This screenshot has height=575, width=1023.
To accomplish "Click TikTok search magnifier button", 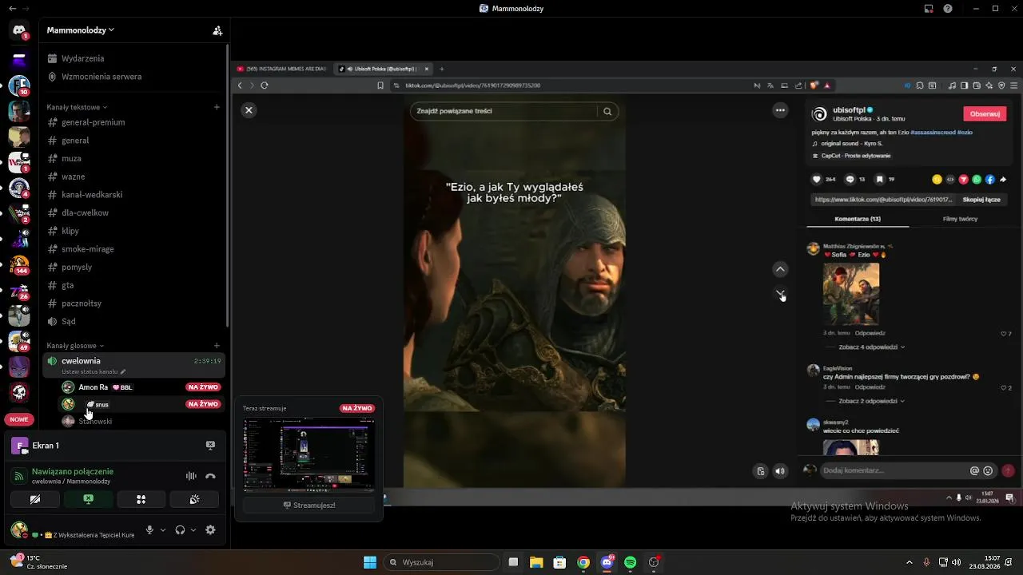I will pos(607,111).
